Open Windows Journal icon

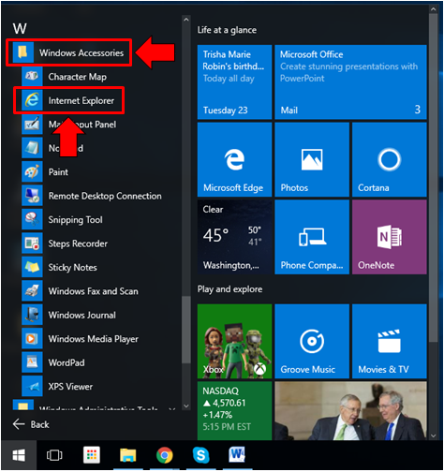(32, 315)
